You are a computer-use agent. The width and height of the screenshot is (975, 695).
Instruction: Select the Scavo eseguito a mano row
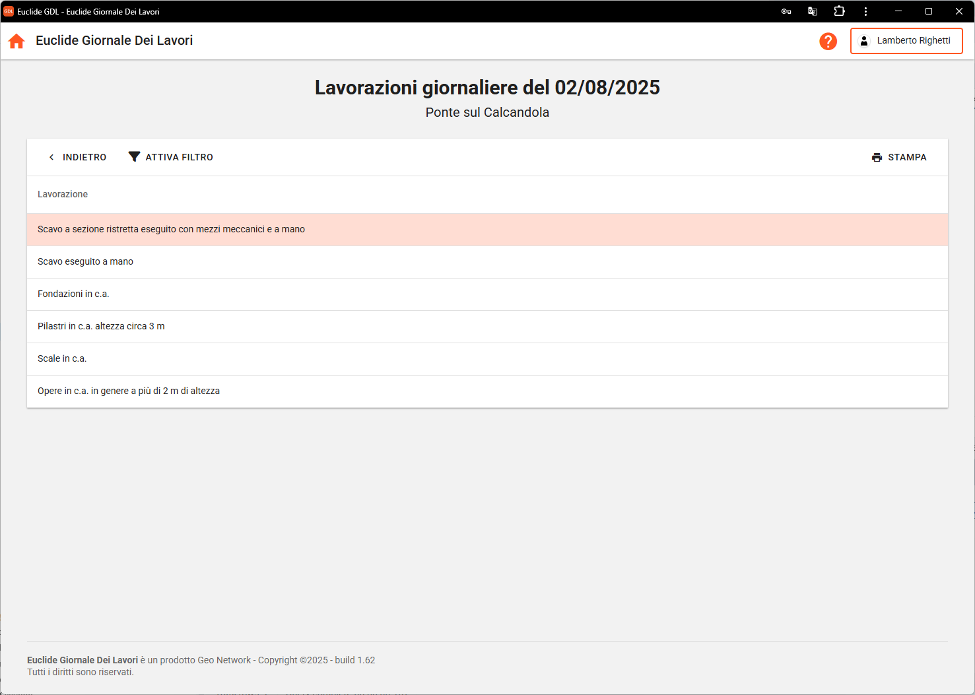(85, 261)
